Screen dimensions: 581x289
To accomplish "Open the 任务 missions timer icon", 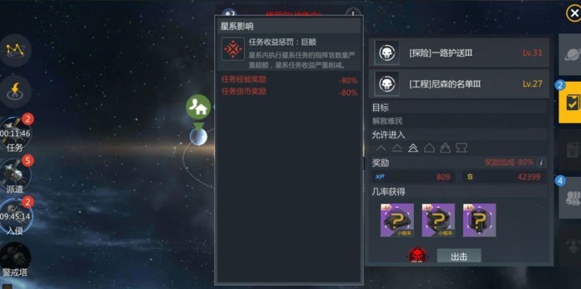I will click(15, 134).
